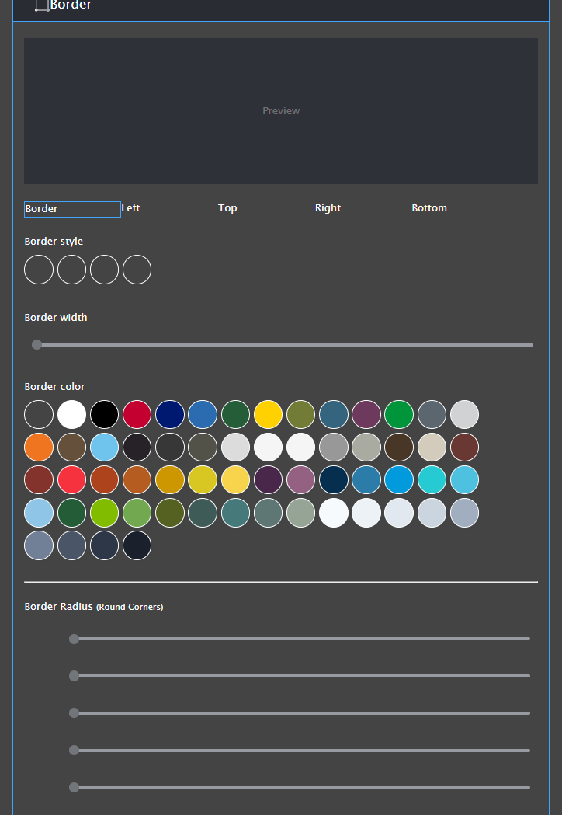Viewport: 562px width, 815px height.
Task: Choose the navy blue color swatch
Action: (x=169, y=415)
